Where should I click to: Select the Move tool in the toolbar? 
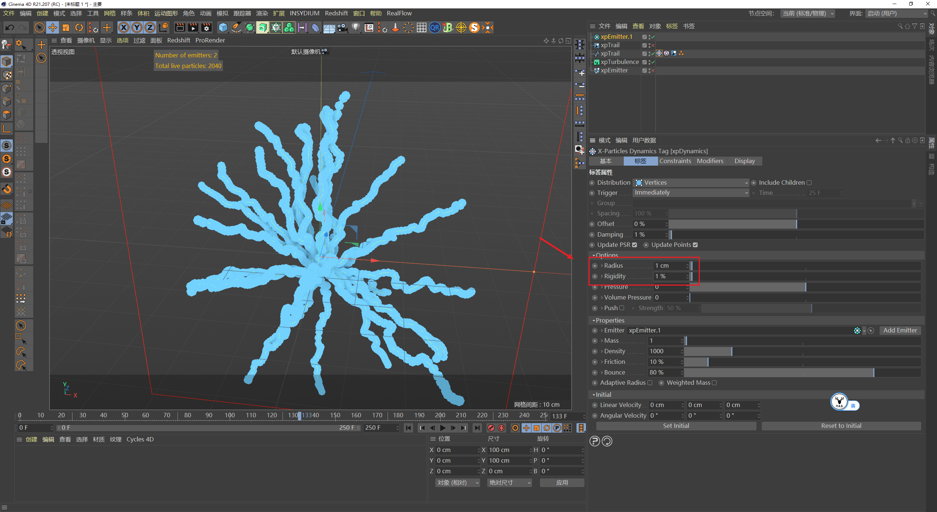pos(52,27)
